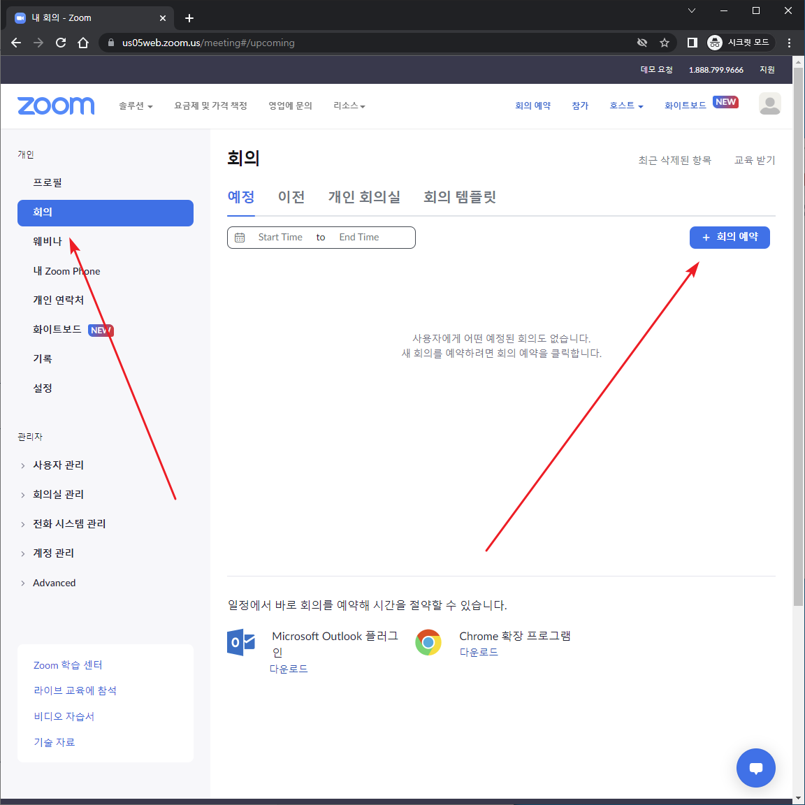
Task: Open a new browser tab with plus
Action: click(189, 18)
